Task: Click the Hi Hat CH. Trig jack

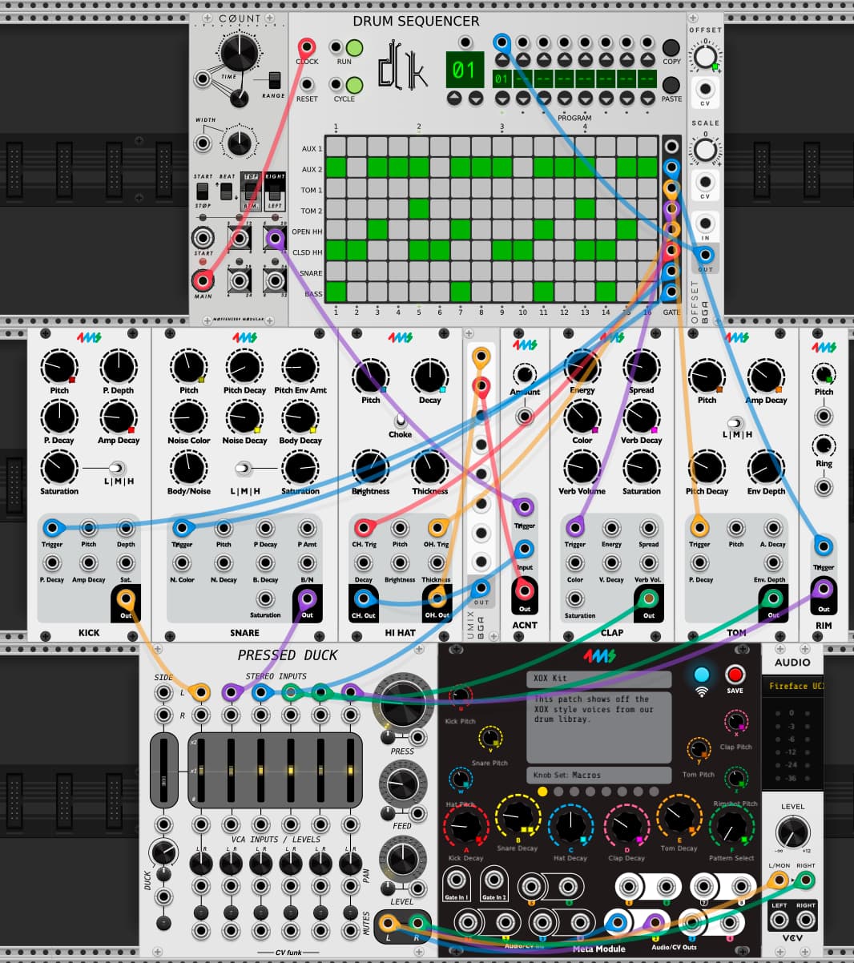Action: pyautogui.click(x=364, y=528)
